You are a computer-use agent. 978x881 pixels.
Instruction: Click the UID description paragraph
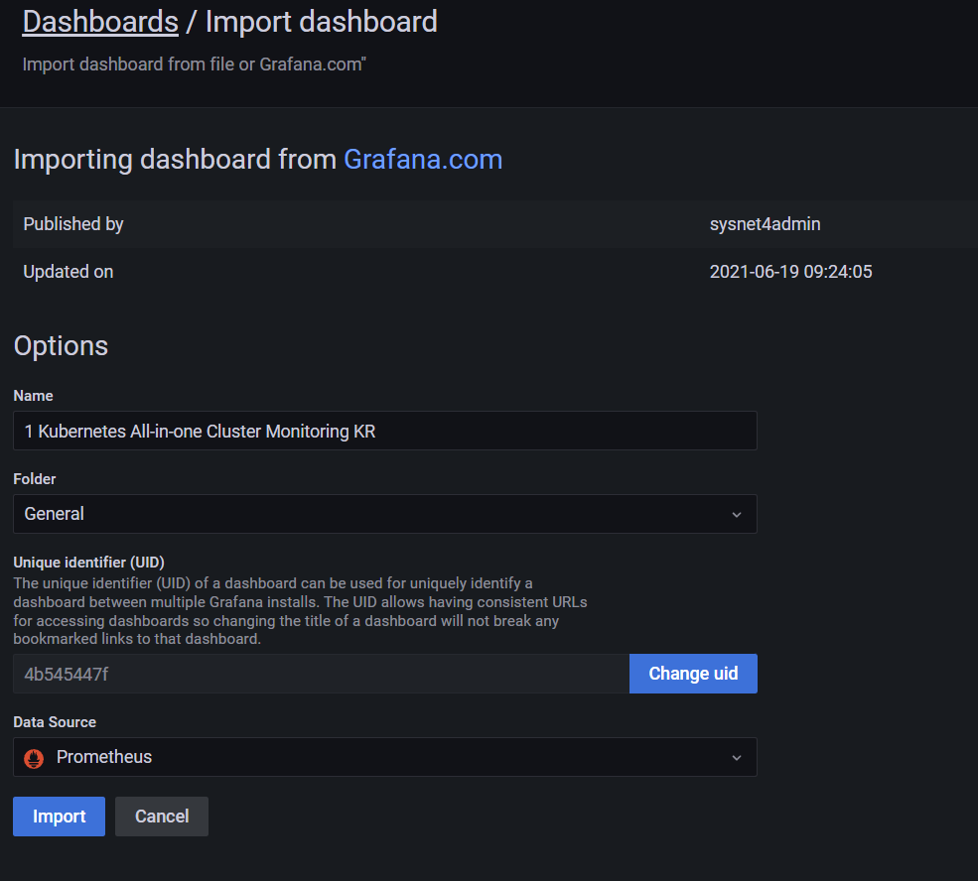point(300,611)
